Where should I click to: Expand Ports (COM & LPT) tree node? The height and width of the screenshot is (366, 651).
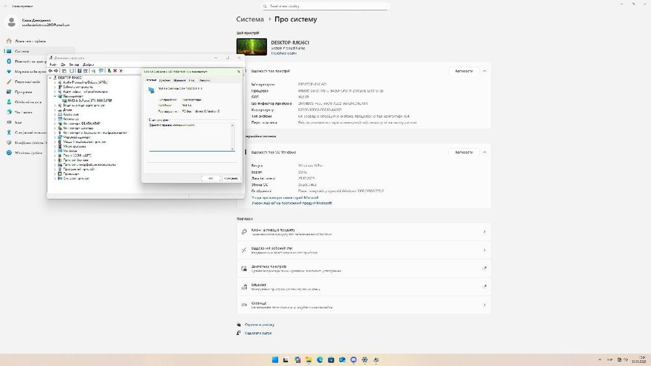click(x=55, y=155)
